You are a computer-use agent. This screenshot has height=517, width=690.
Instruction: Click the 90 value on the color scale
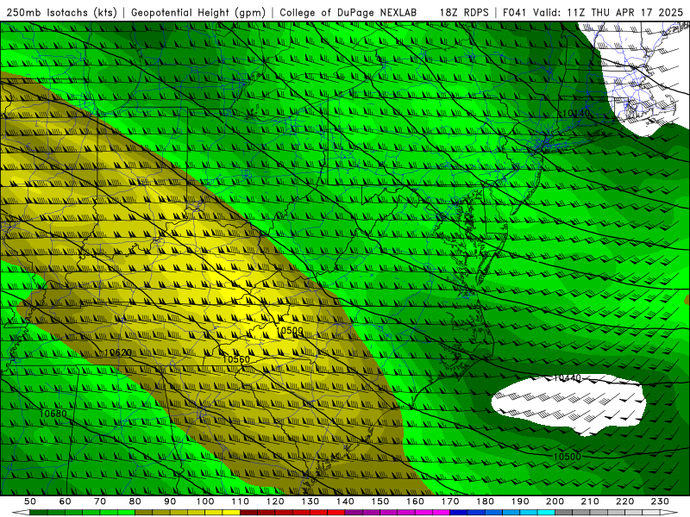(170, 501)
